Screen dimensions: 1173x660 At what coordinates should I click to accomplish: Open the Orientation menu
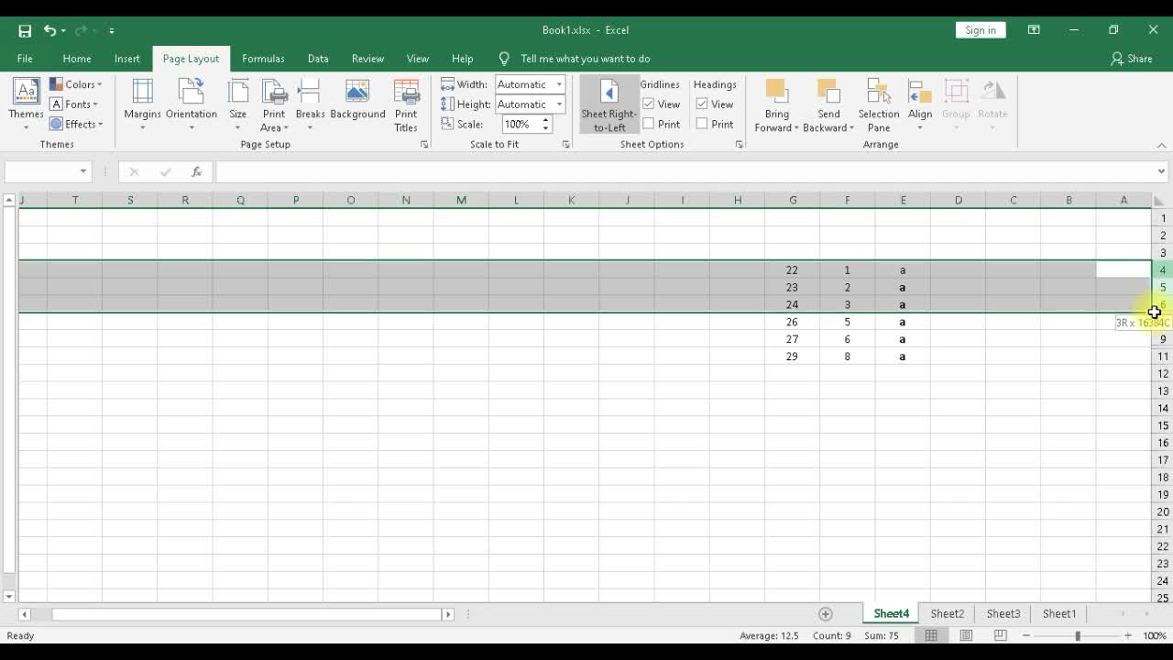coord(191,104)
